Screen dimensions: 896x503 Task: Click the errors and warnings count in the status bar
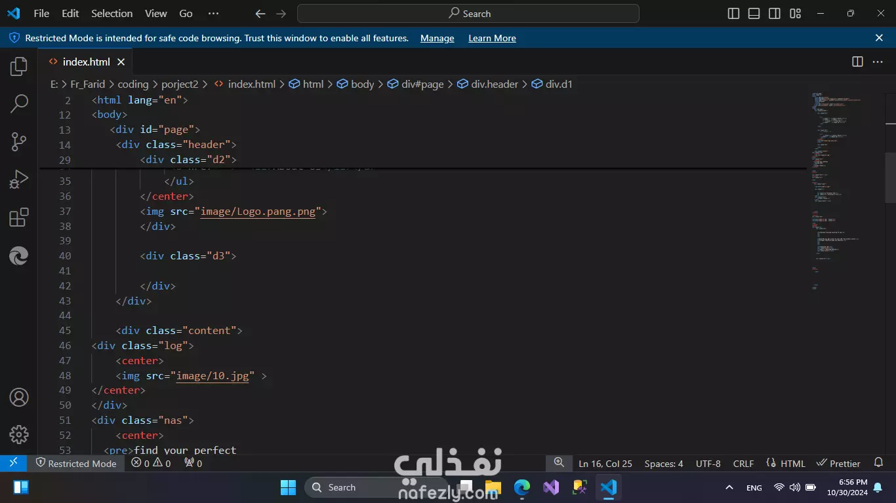[151, 463]
